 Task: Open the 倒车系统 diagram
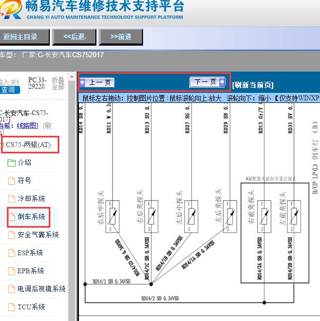(31, 216)
